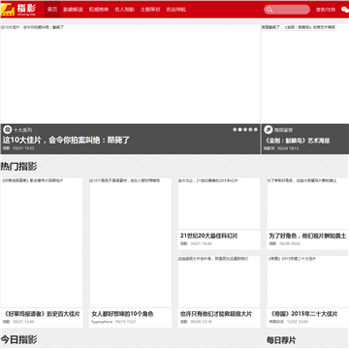349x349 pixels.
Task: Select the first carousel dot indicator
Action: click(x=235, y=130)
